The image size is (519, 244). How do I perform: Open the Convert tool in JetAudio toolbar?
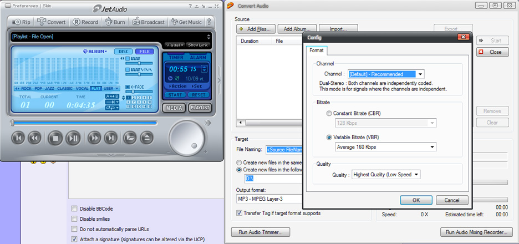pyautogui.click(x=52, y=22)
